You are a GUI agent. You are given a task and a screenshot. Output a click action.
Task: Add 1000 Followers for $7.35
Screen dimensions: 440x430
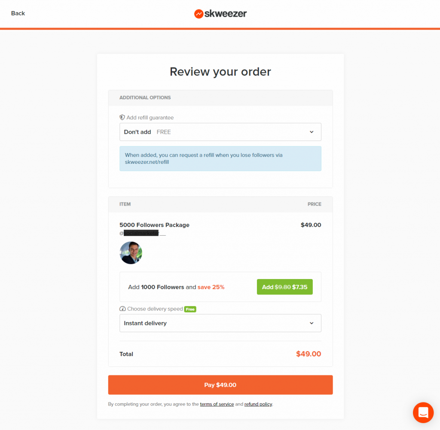[x=284, y=287]
